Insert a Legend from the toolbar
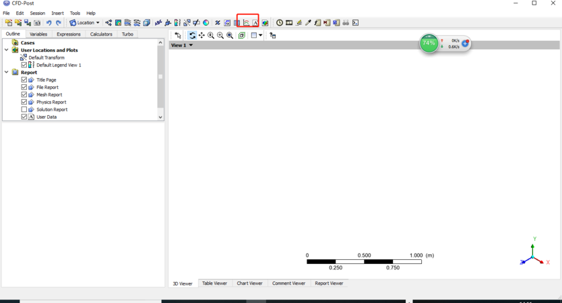 click(x=177, y=23)
